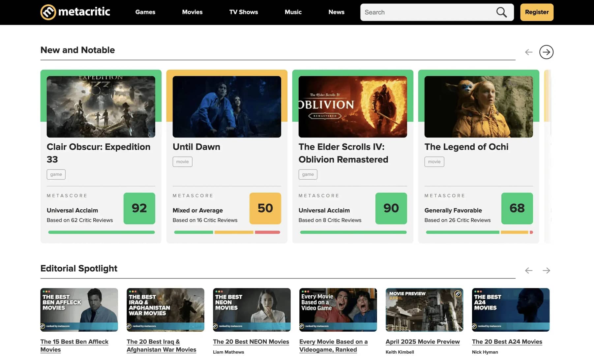Open Elder Scrolls IV: Oblivion Remastered title
The image size is (594, 356).
343,153
